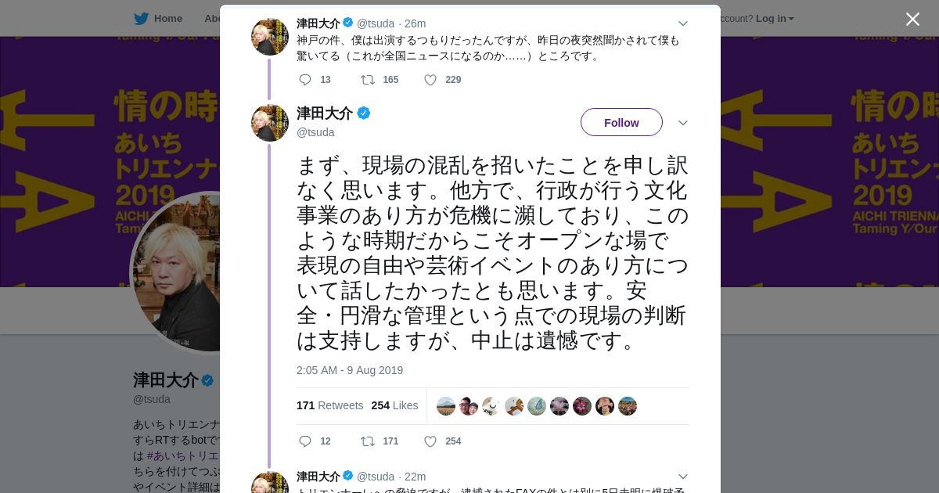This screenshot has height=493, width=939.
Task: Click the @tsuda handle under the main tweet author
Action: [x=315, y=132]
